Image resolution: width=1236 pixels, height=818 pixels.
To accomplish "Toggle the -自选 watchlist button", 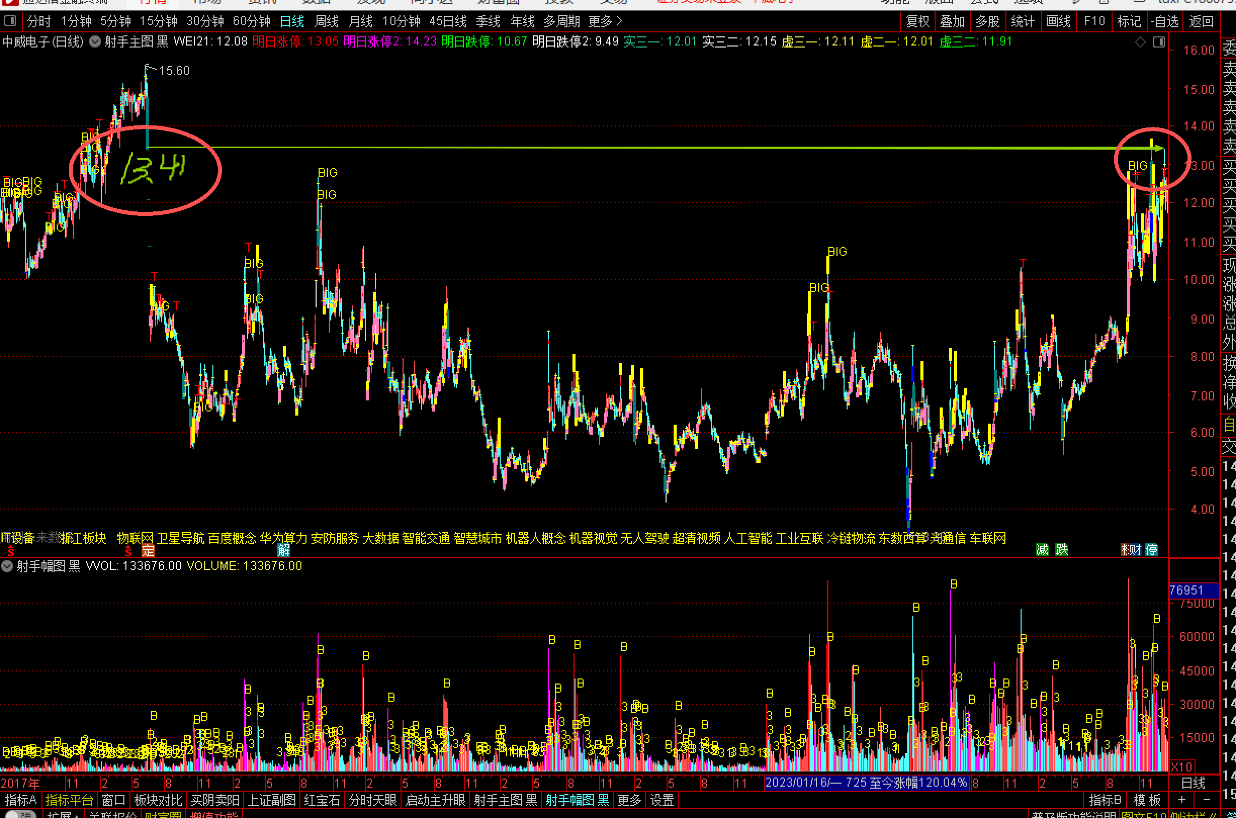I will click(x=1165, y=21).
